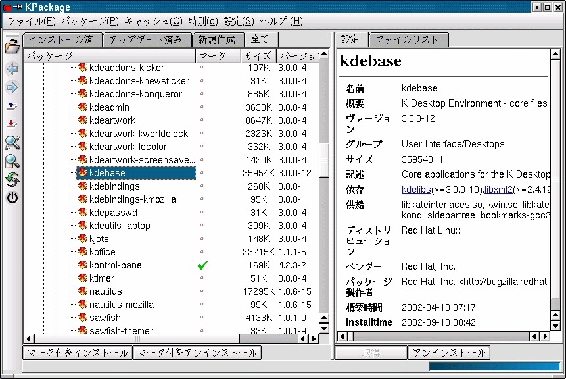Click the package icon beside ktimer
The height and width of the screenshot is (379, 566).
(83, 278)
